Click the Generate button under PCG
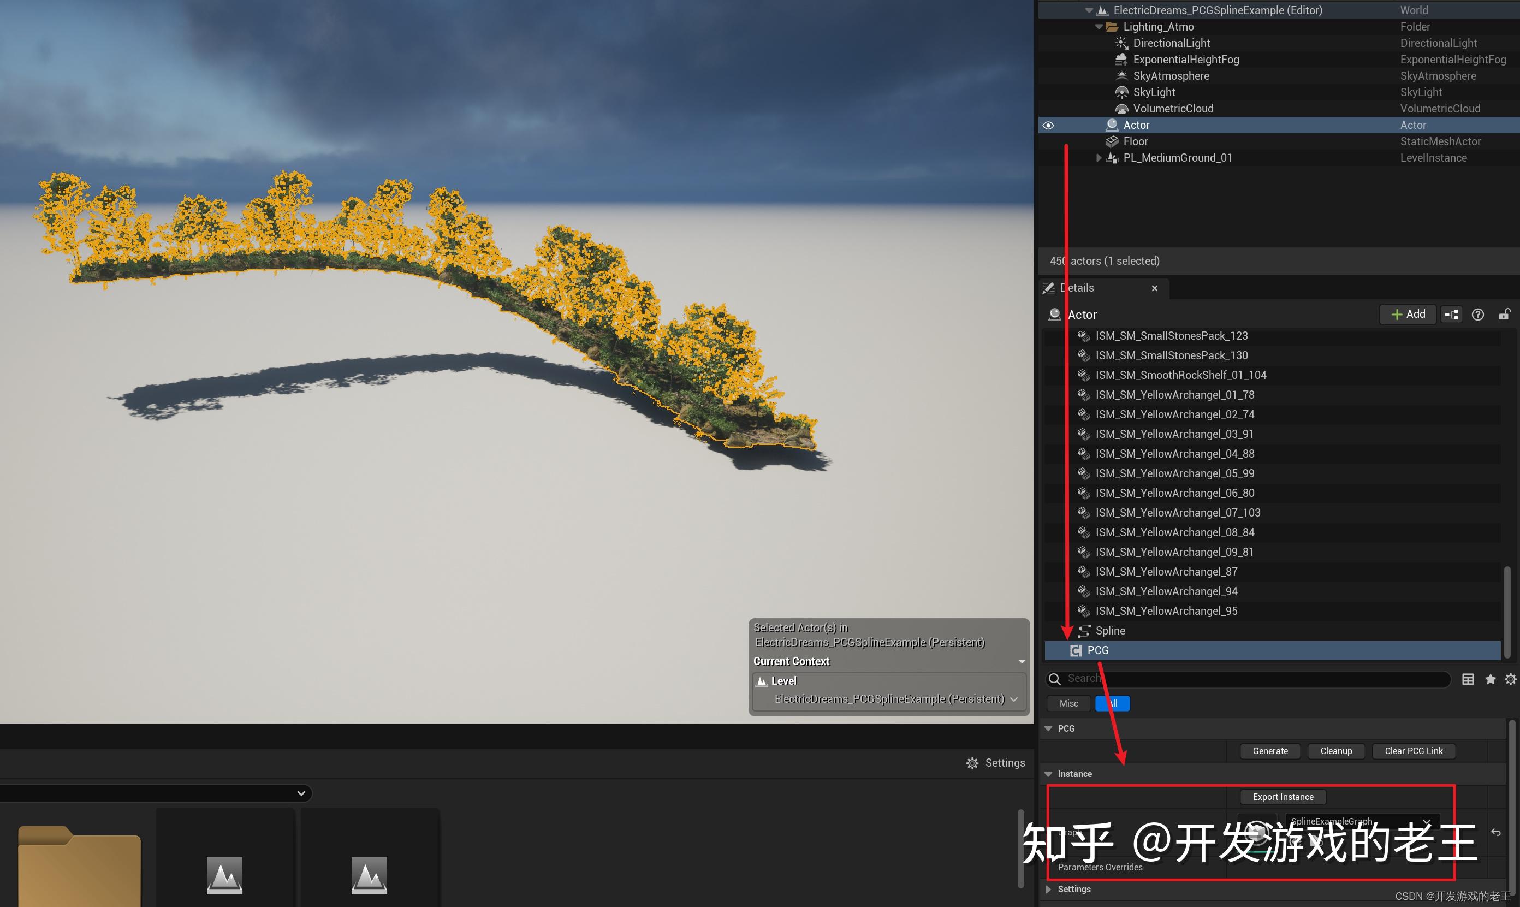The height and width of the screenshot is (907, 1520). 1269,750
